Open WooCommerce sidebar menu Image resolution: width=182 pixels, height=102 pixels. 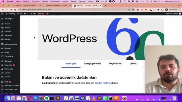[x=11, y=44]
